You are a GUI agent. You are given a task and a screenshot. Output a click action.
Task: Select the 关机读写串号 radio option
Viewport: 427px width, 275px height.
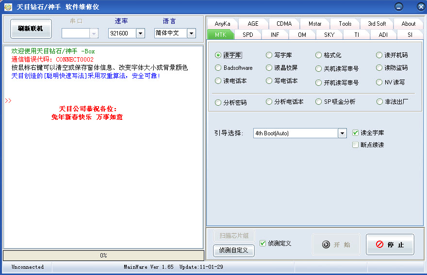[x=337, y=68]
